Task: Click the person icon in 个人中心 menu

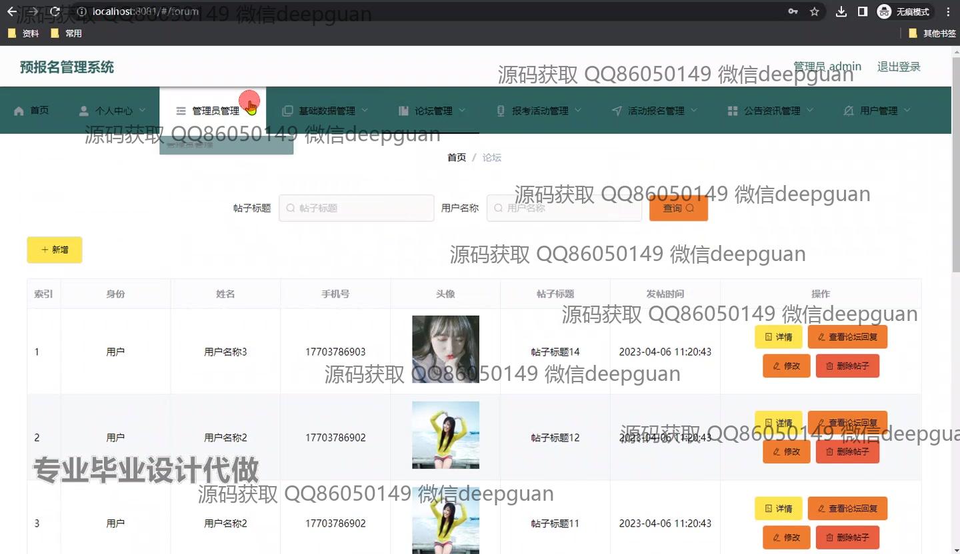Action: click(83, 111)
